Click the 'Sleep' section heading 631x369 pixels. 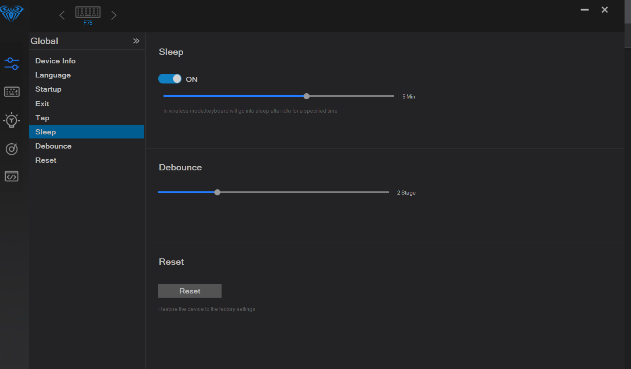pos(171,52)
